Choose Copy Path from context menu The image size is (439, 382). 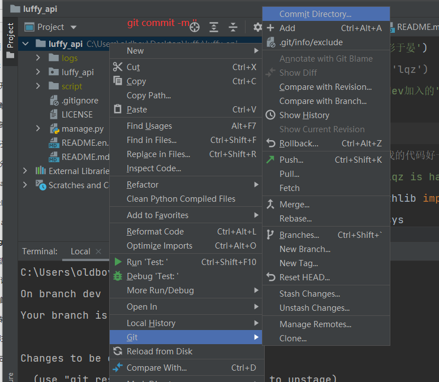[x=186, y=95]
